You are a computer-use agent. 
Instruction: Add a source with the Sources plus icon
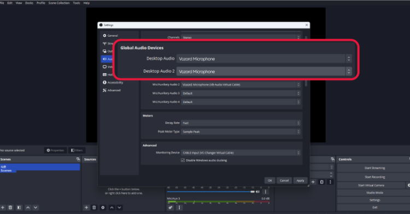click(x=86, y=207)
